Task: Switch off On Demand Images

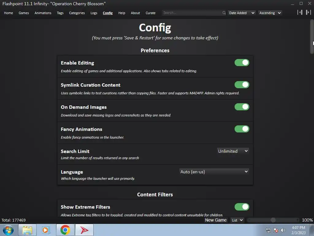Action: coord(242,107)
